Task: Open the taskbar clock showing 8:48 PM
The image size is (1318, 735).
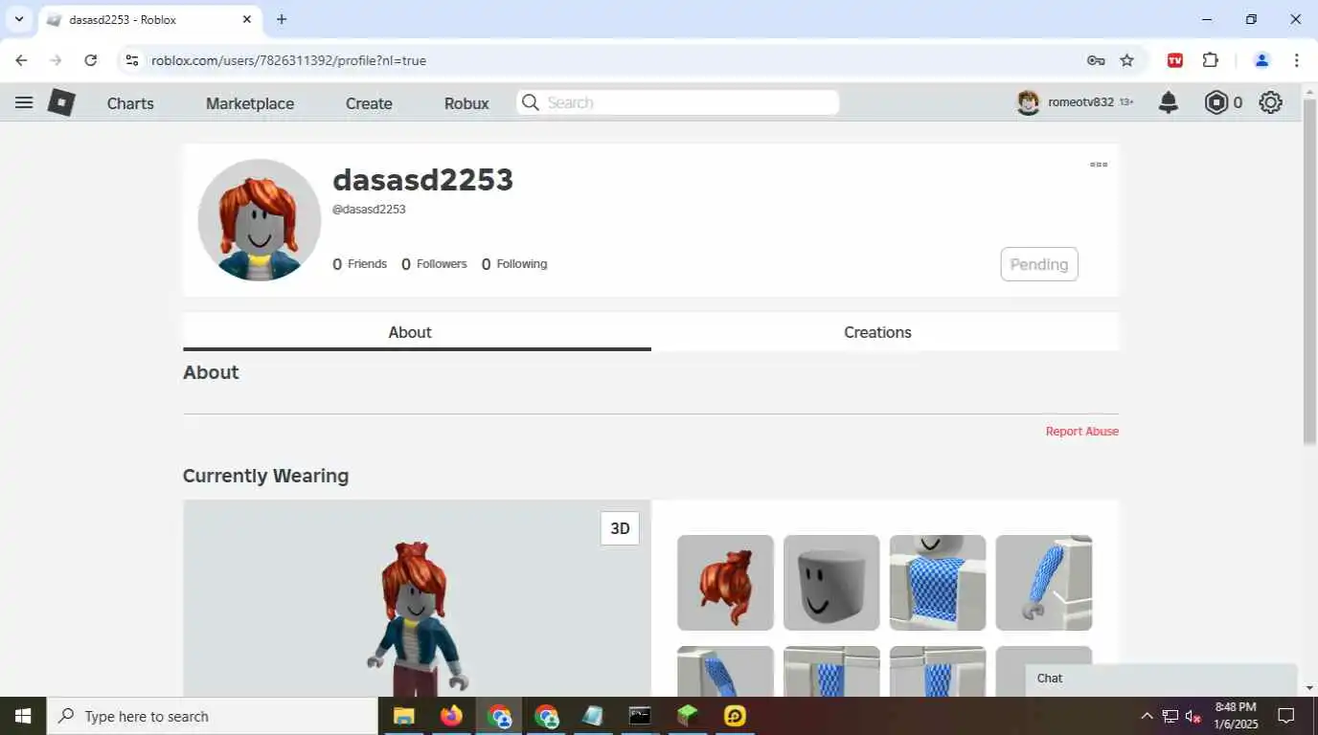Action: (1236, 716)
